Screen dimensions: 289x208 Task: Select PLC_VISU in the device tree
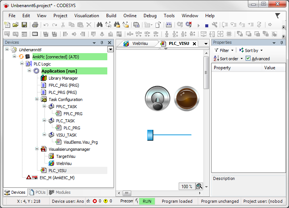tap(57, 171)
